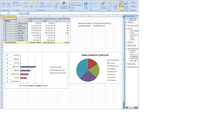203x131 pixels.
Task: Expand the Region (State) node
Action: point(127,45)
